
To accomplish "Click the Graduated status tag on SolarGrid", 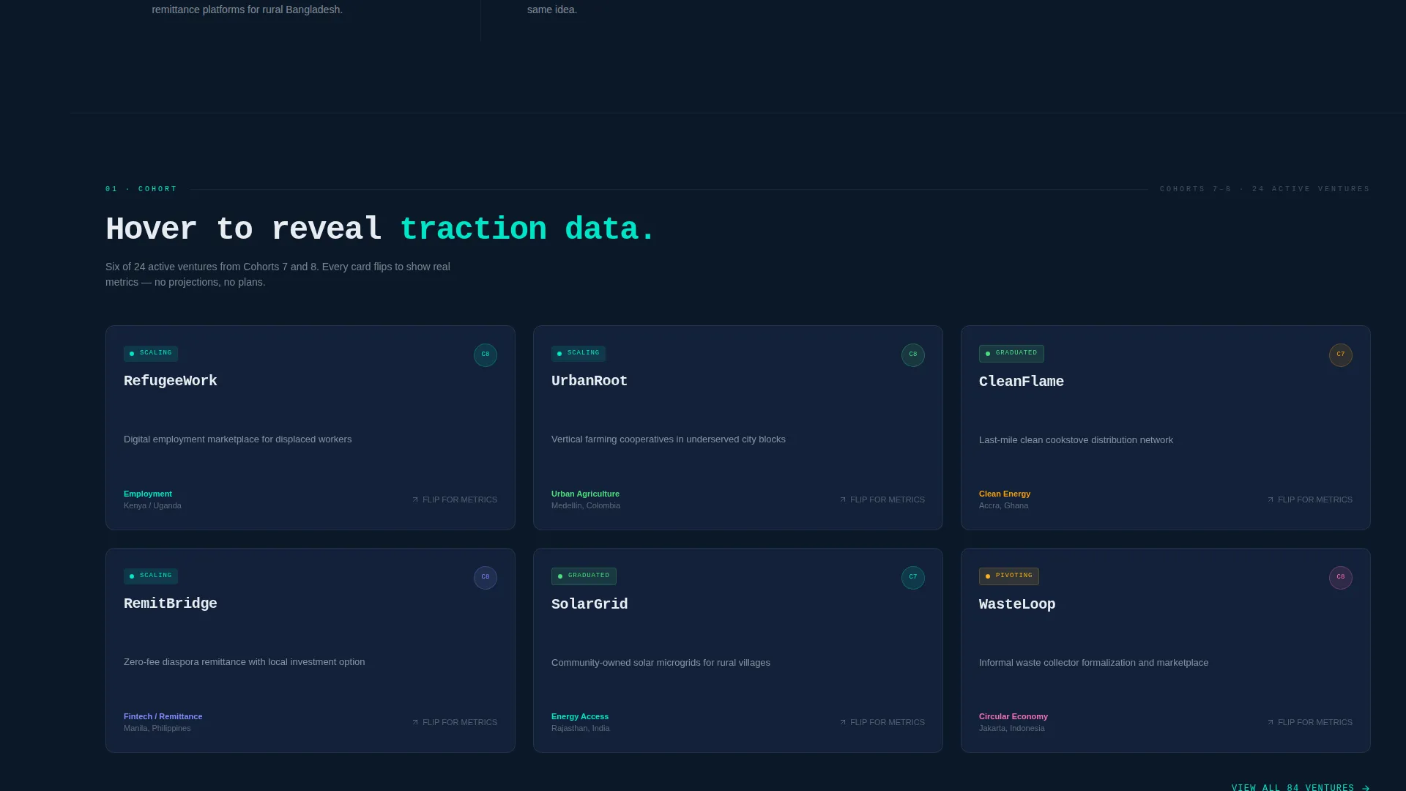I will [x=584, y=576].
